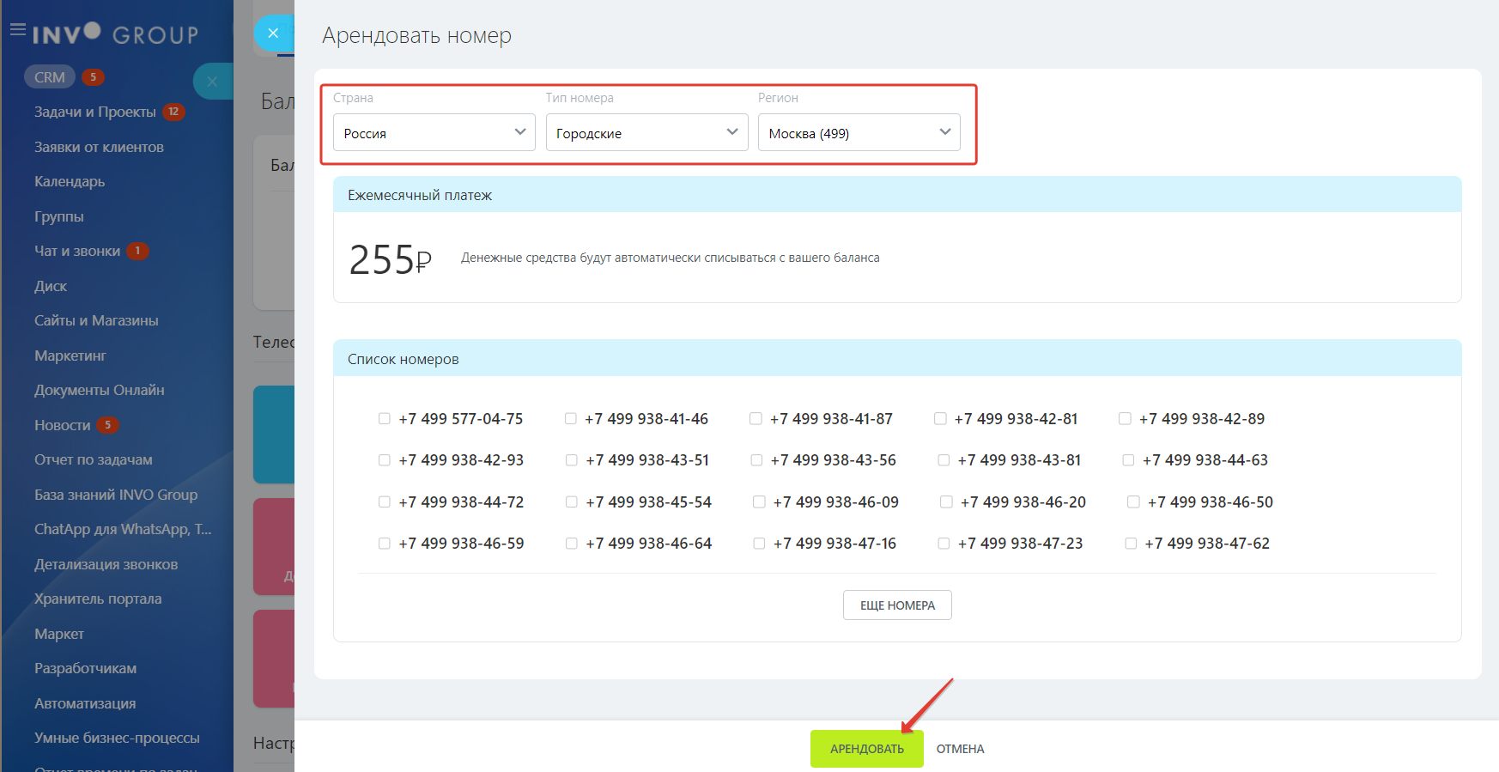Open Умные бизнес-процессы

tap(117, 739)
